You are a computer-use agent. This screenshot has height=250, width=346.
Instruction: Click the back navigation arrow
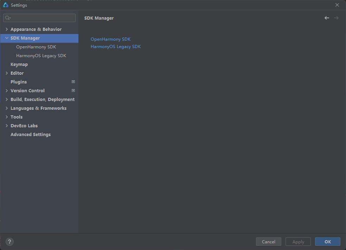(x=327, y=18)
